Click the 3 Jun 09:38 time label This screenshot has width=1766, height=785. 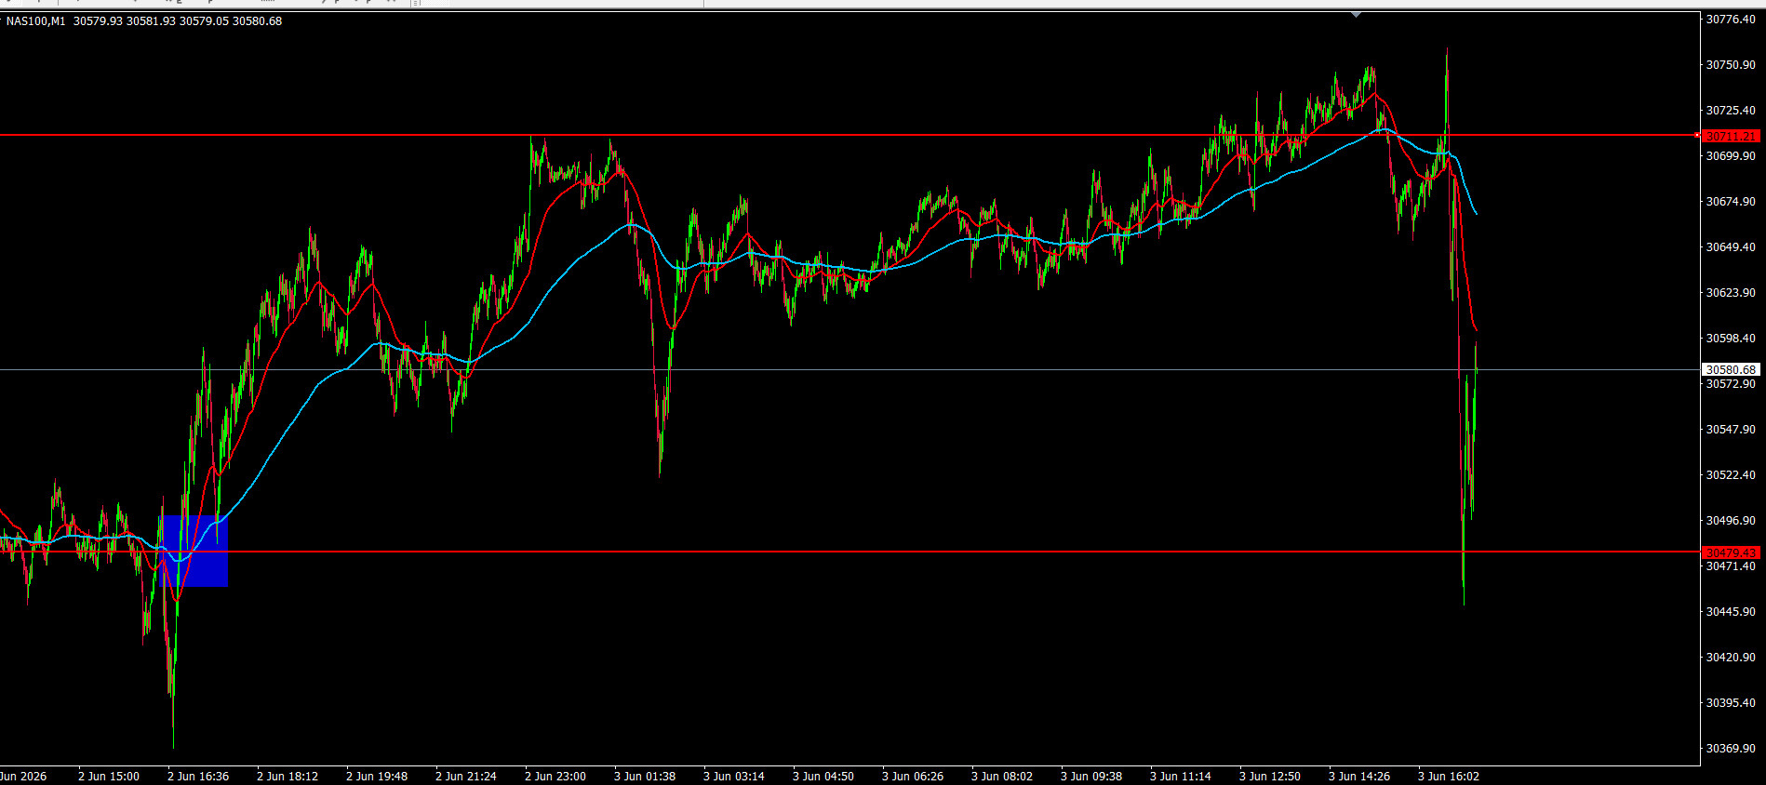click(1091, 776)
